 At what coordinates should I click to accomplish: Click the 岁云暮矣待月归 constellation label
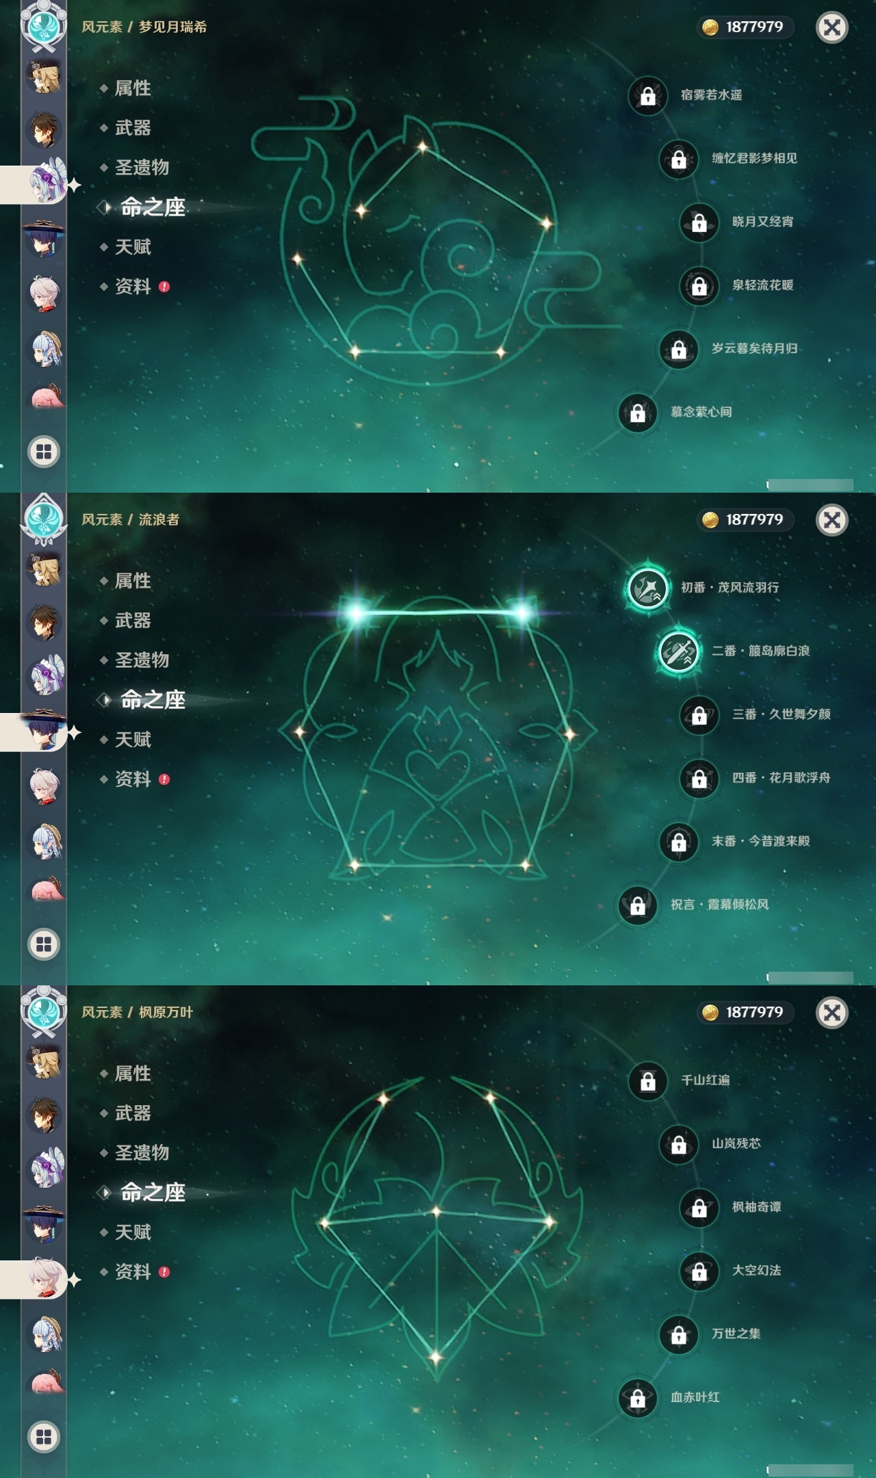[754, 348]
